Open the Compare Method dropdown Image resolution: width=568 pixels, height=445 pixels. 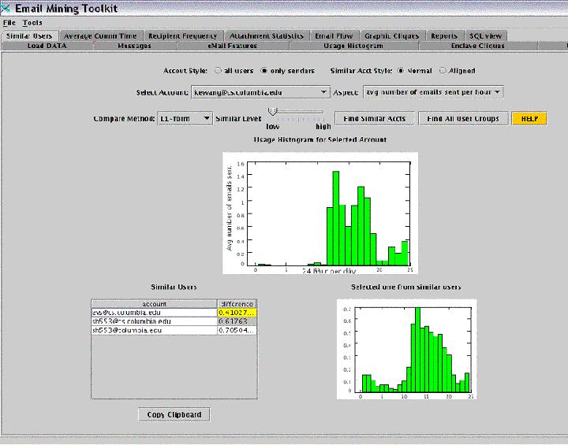click(207, 118)
